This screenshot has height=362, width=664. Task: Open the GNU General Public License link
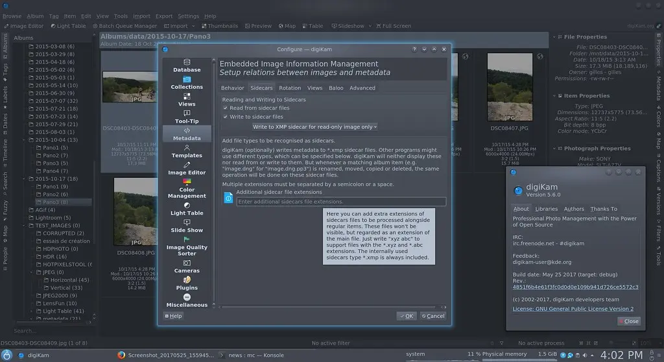(x=573, y=309)
